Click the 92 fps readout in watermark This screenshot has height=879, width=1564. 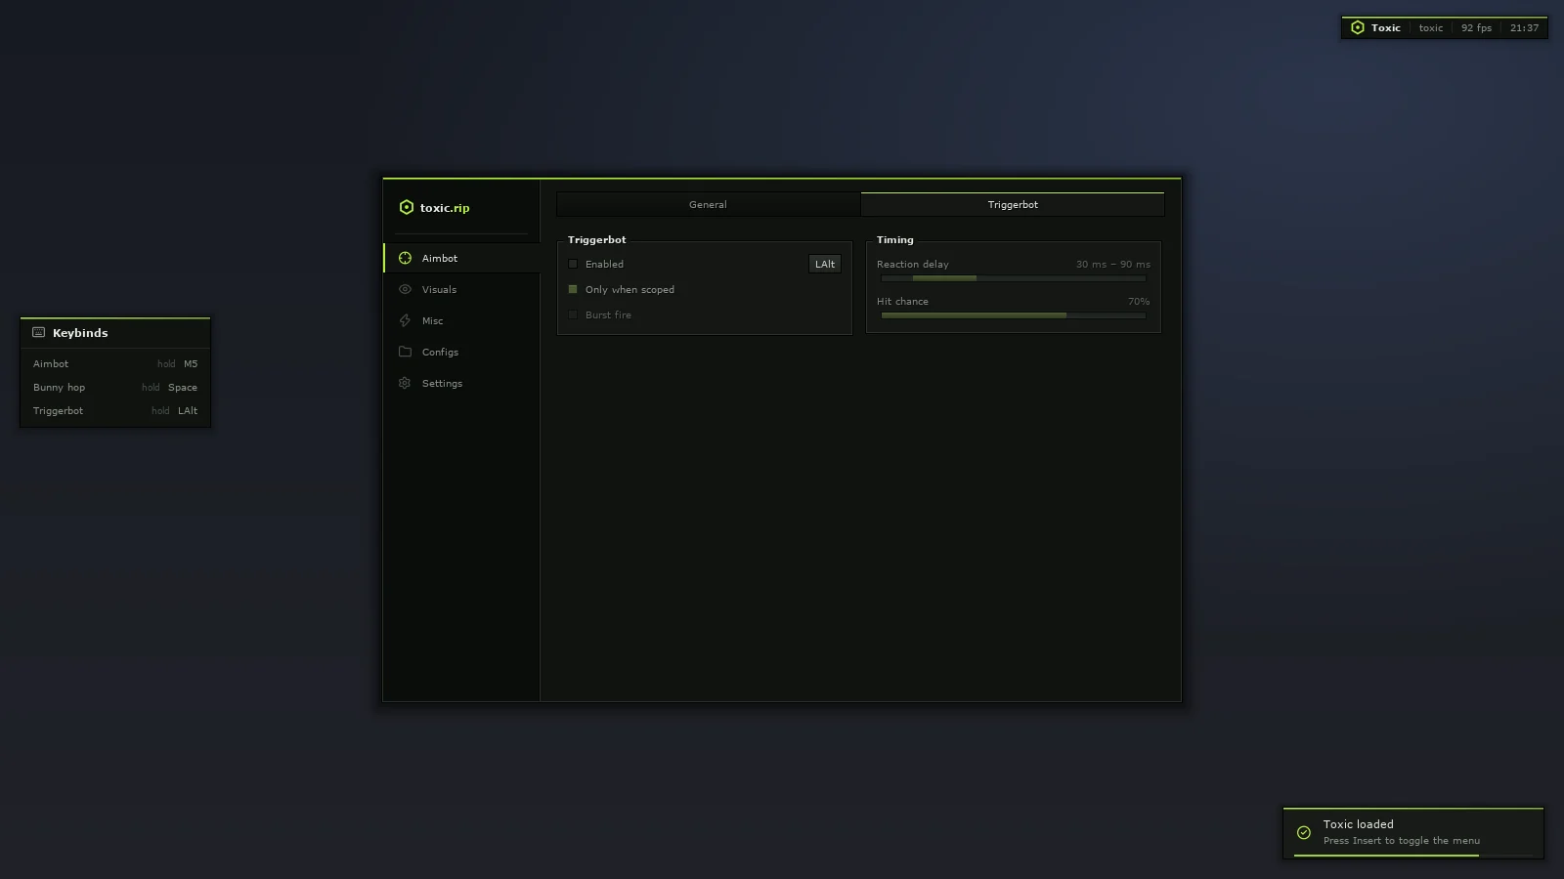coord(1476,27)
